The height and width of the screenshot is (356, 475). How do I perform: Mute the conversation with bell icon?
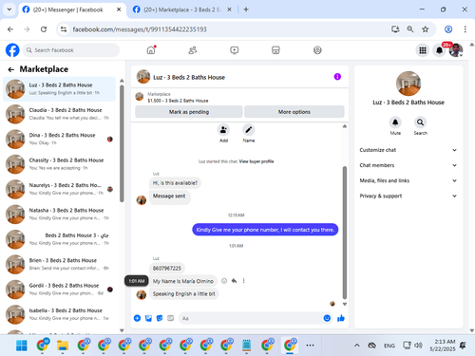tap(395, 122)
